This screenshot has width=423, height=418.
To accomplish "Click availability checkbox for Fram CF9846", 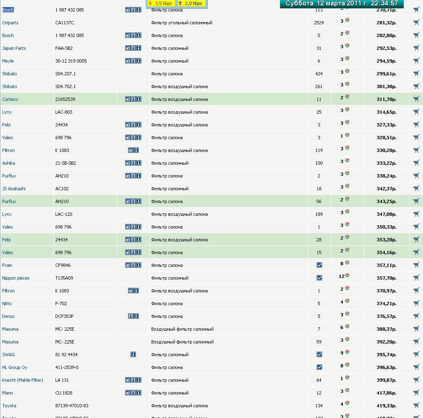I will (319, 265).
